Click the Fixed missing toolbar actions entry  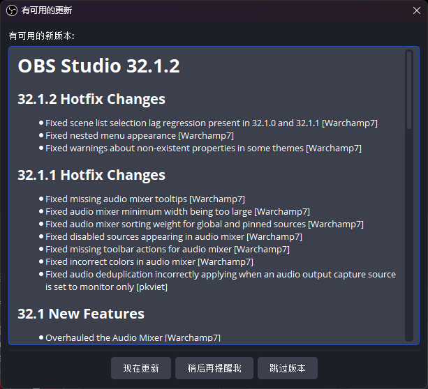168,249
